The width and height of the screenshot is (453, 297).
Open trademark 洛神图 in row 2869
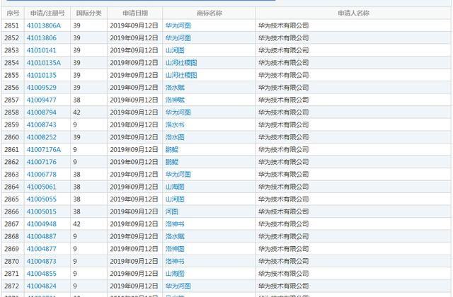pos(175,249)
